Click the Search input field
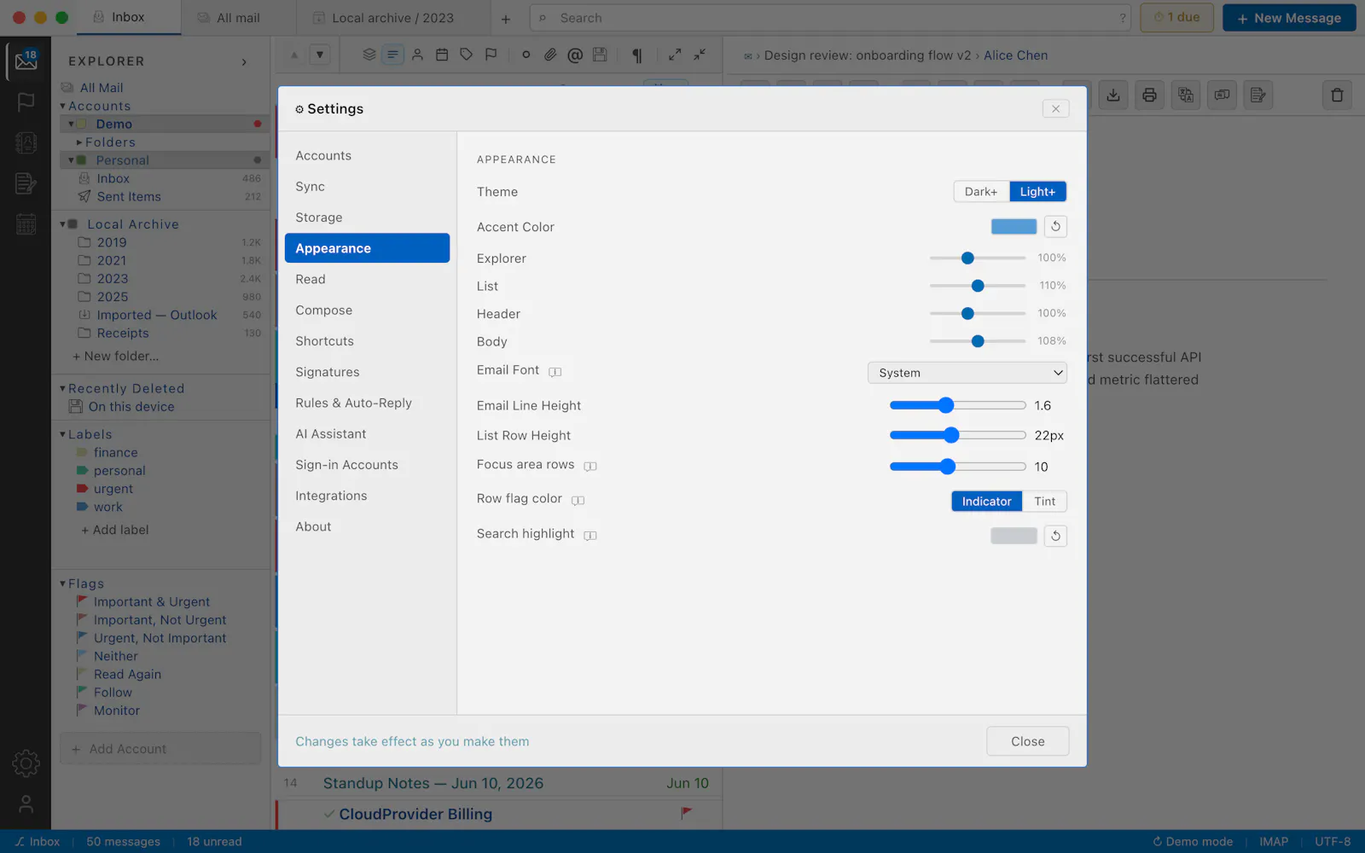This screenshot has height=853, width=1365. click(x=830, y=18)
